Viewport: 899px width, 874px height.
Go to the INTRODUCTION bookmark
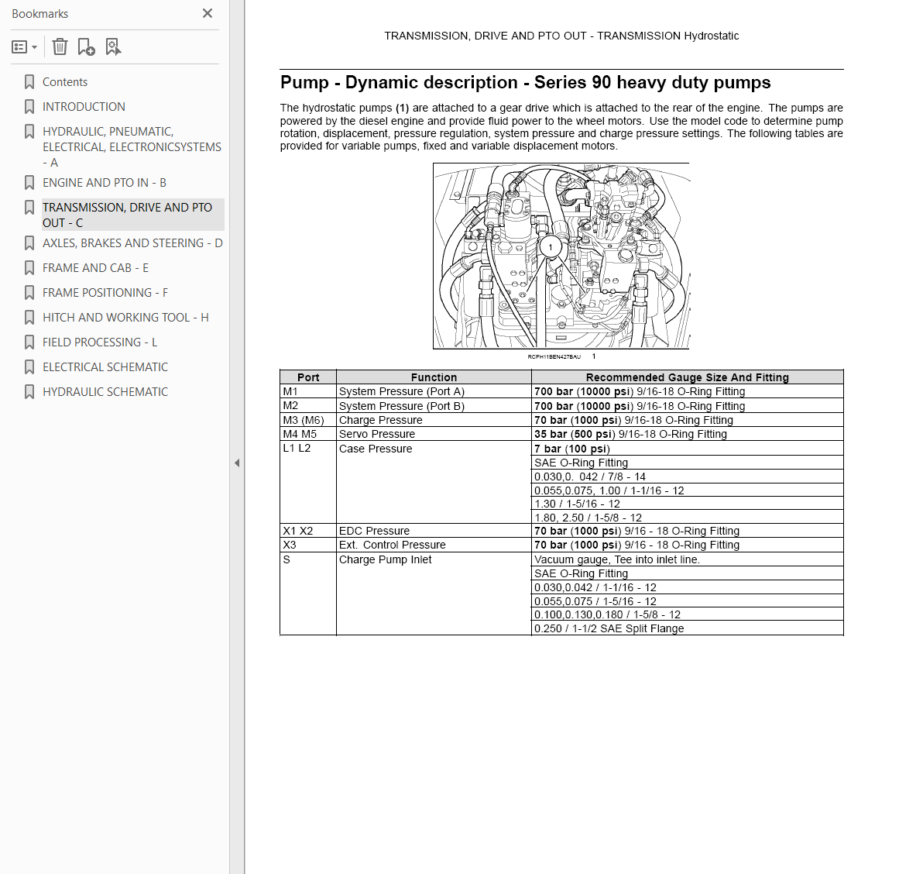[x=84, y=107]
